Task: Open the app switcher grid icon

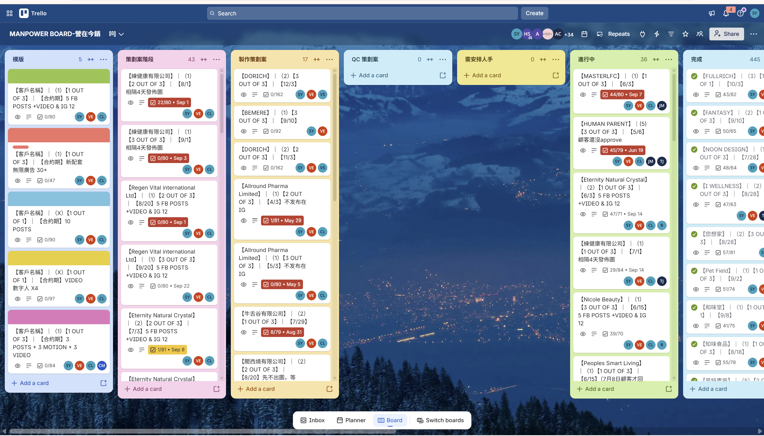Action: (10, 13)
